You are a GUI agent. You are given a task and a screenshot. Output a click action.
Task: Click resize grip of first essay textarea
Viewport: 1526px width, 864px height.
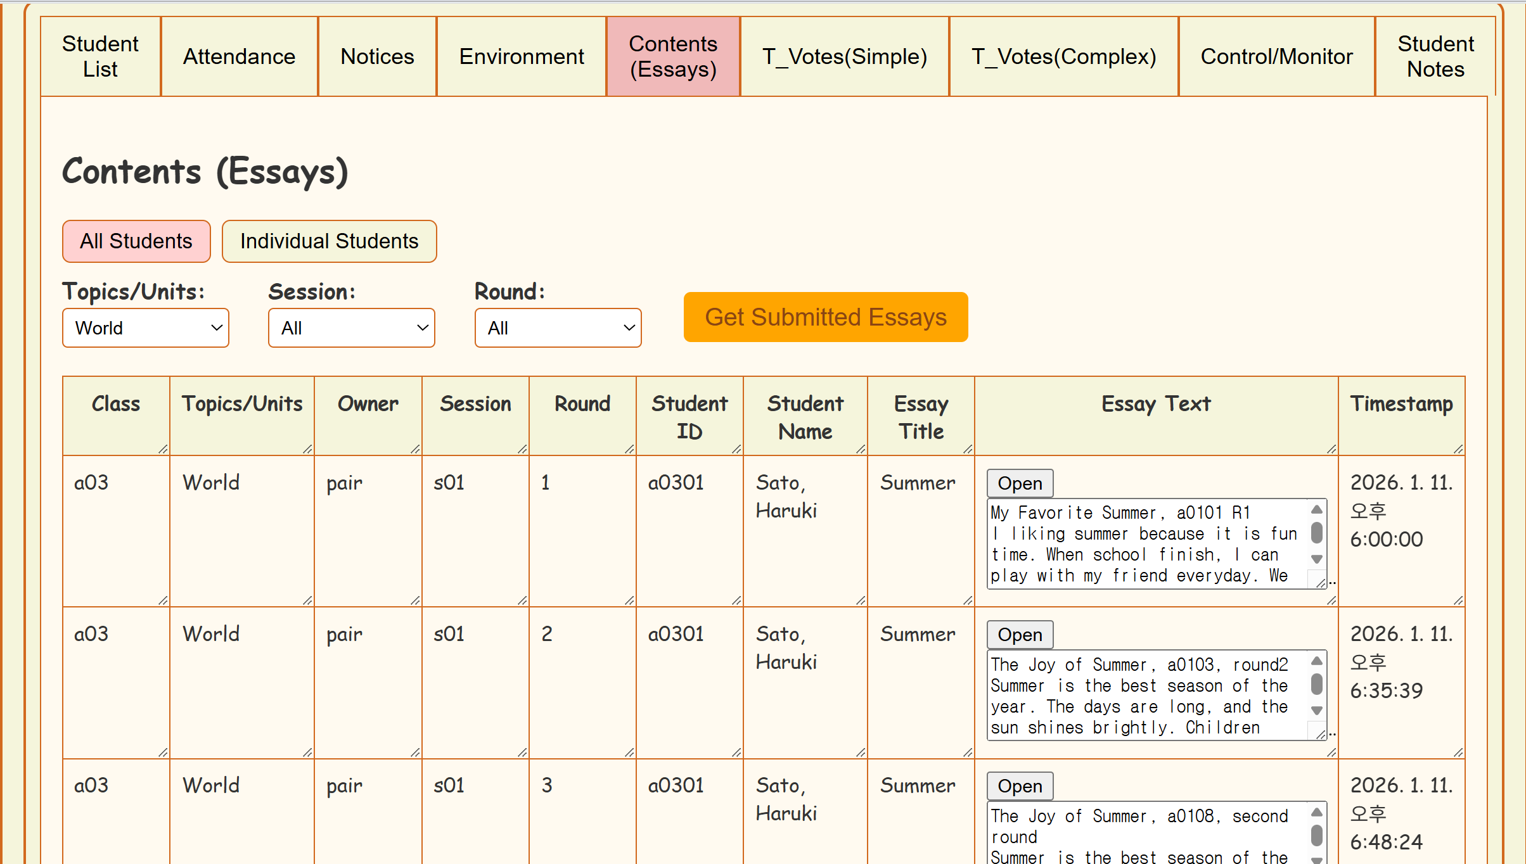click(1321, 583)
